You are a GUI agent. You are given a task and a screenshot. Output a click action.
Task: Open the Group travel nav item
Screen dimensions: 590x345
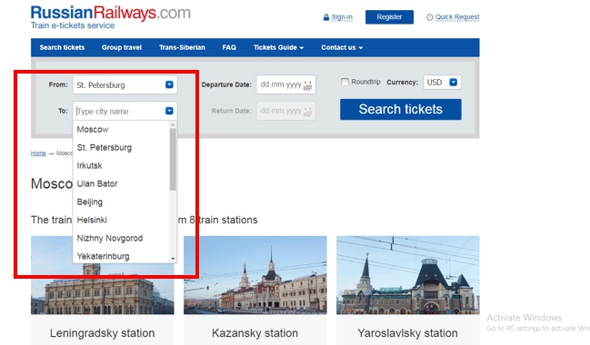(122, 47)
